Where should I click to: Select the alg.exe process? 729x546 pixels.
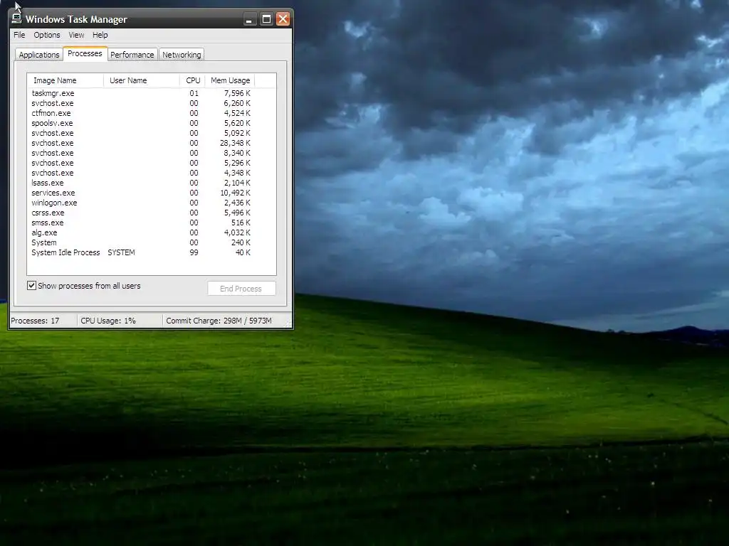(x=142, y=232)
